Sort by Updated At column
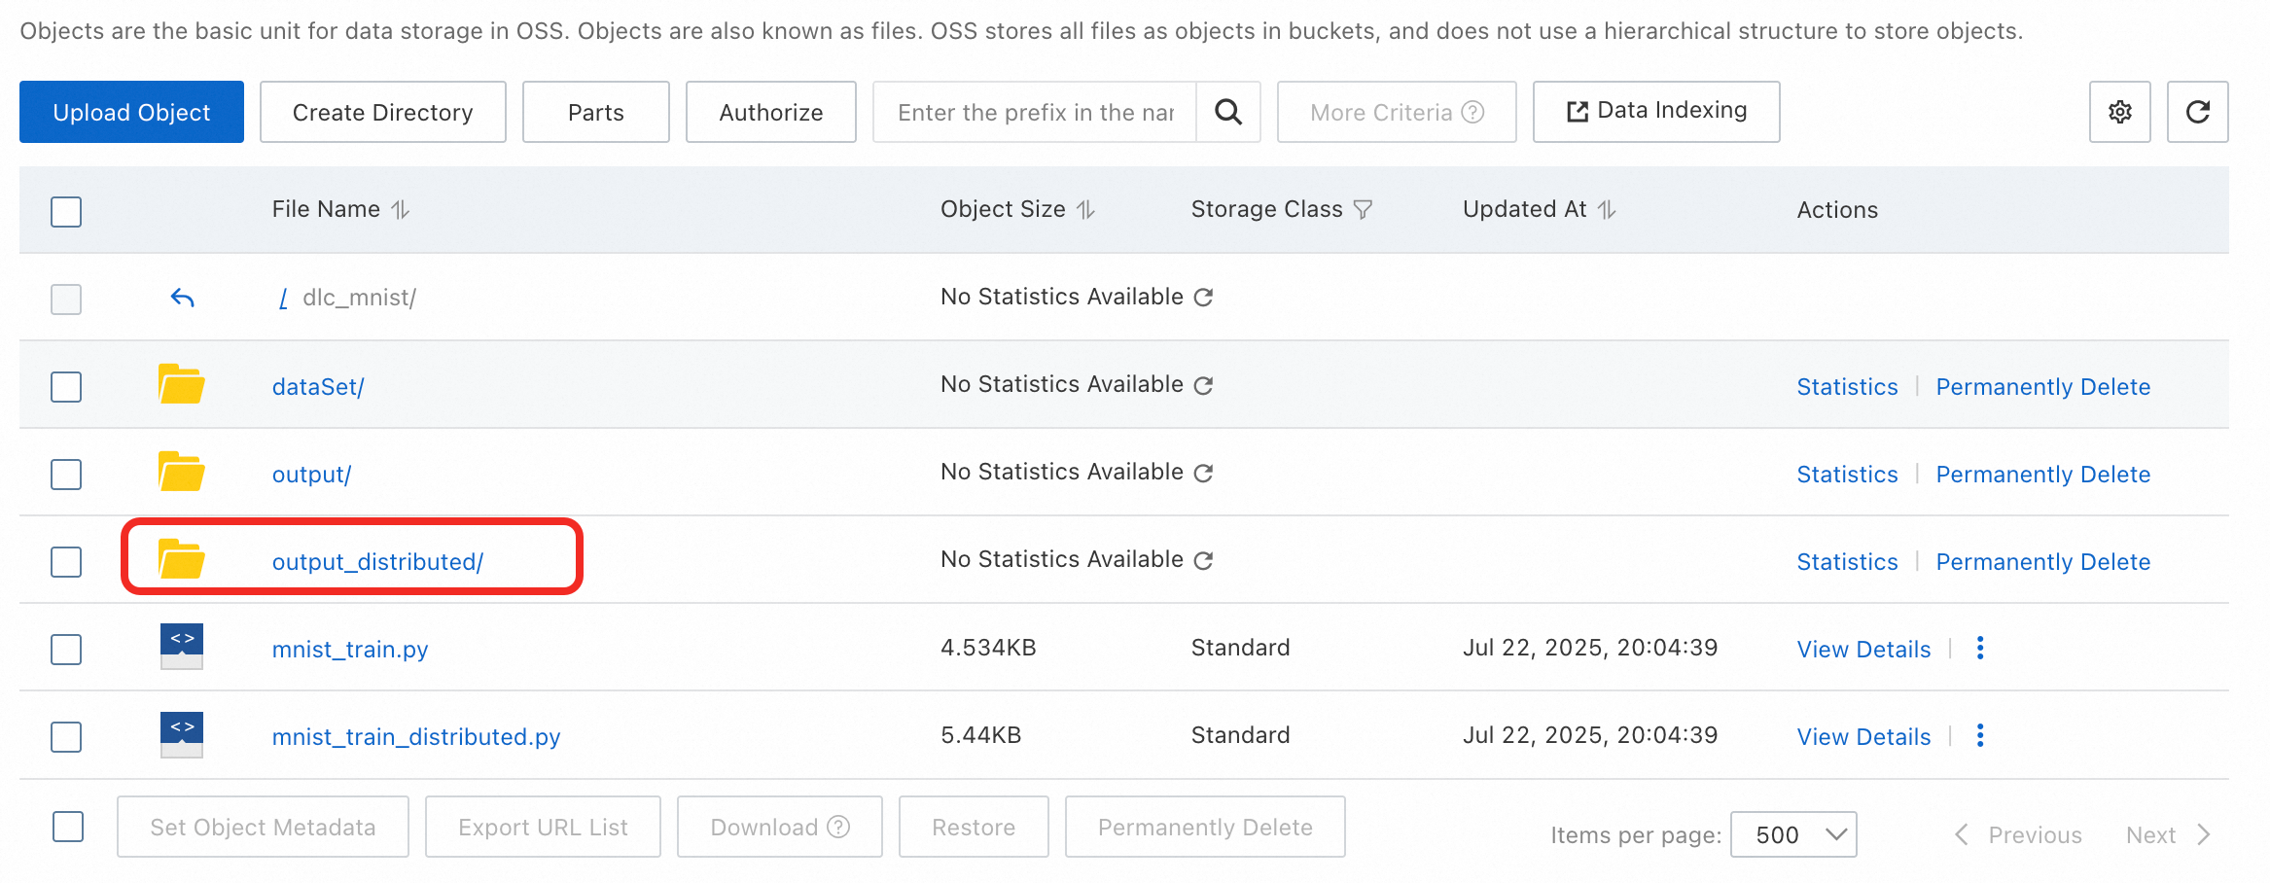The height and width of the screenshot is (883, 2270). pos(1607,210)
